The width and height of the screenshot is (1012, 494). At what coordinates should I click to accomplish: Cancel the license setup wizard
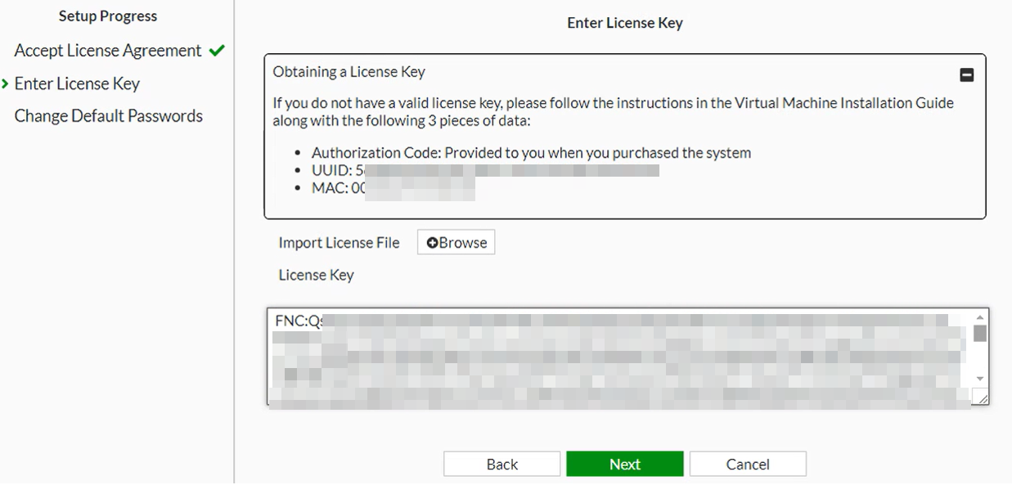748,464
